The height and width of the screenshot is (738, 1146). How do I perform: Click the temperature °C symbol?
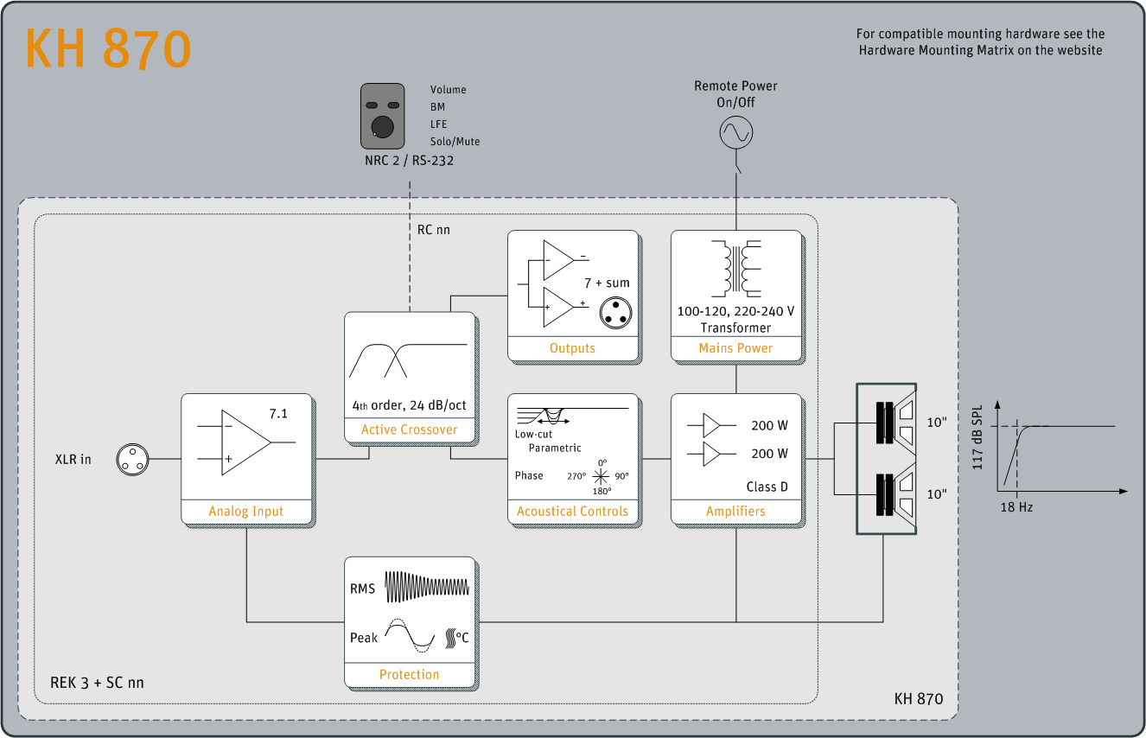tap(457, 638)
